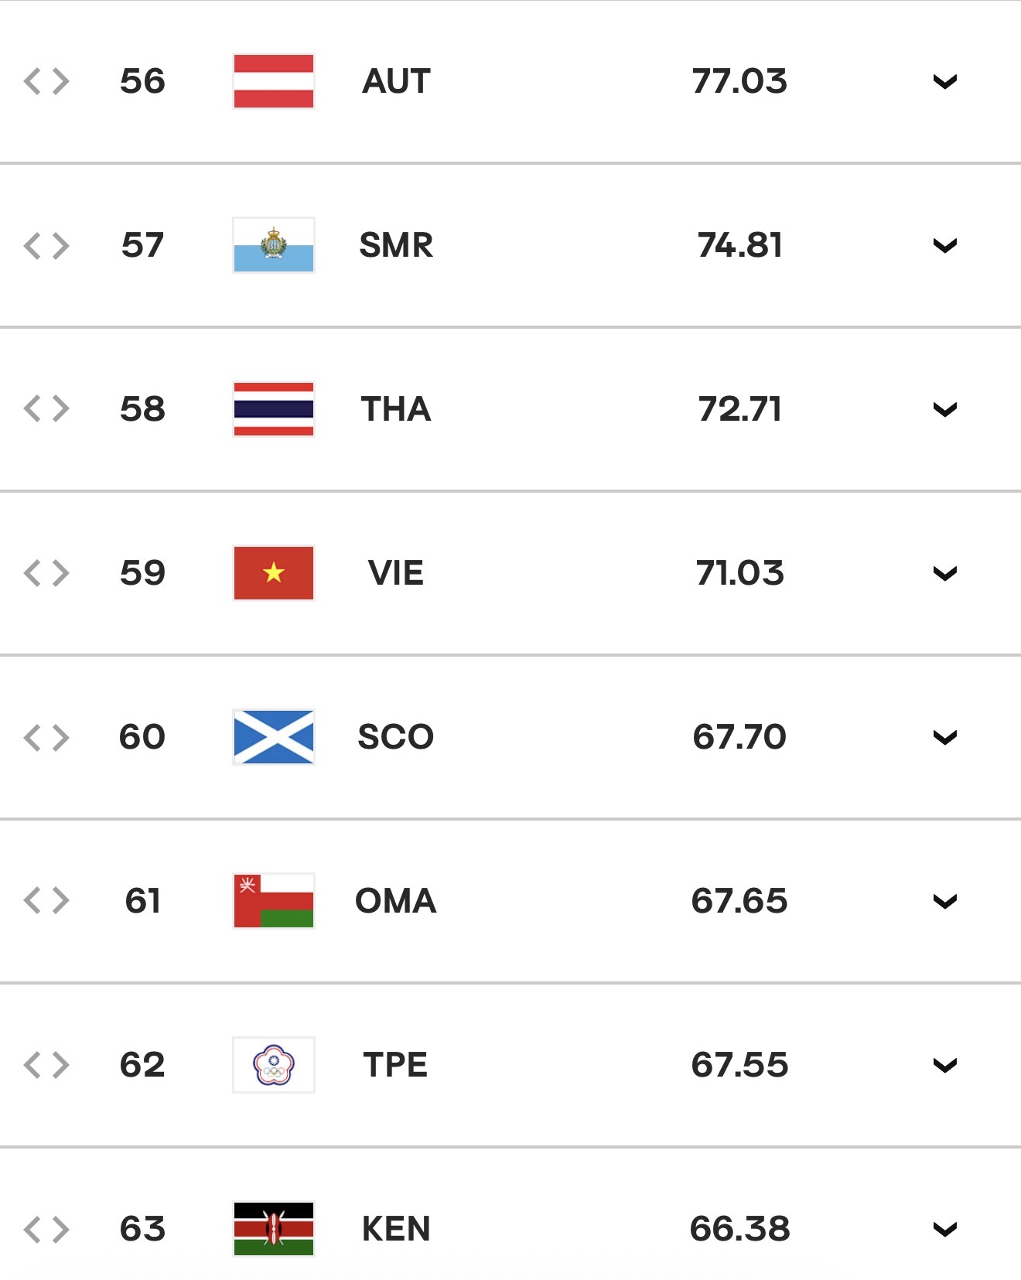The image size is (1021, 1280).
Task: Expand the AUT row chevron
Action: point(945,81)
